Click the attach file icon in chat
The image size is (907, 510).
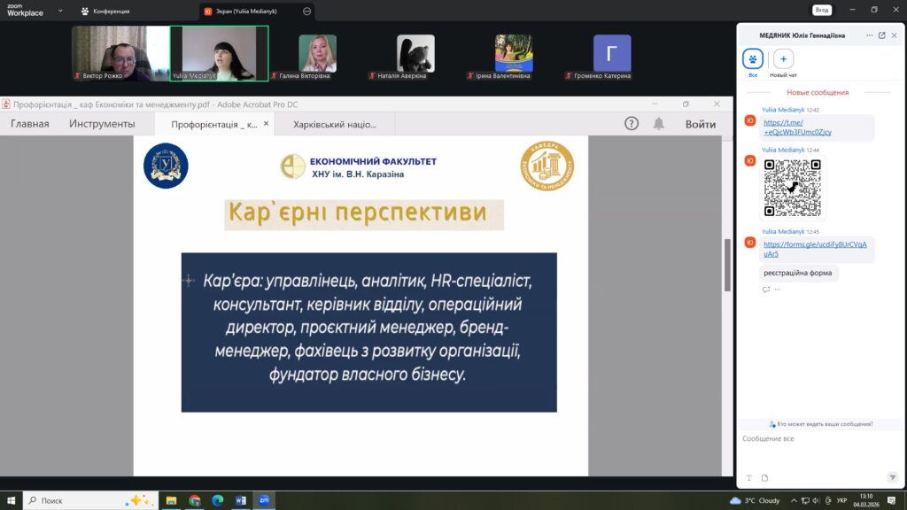[x=764, y=478]
